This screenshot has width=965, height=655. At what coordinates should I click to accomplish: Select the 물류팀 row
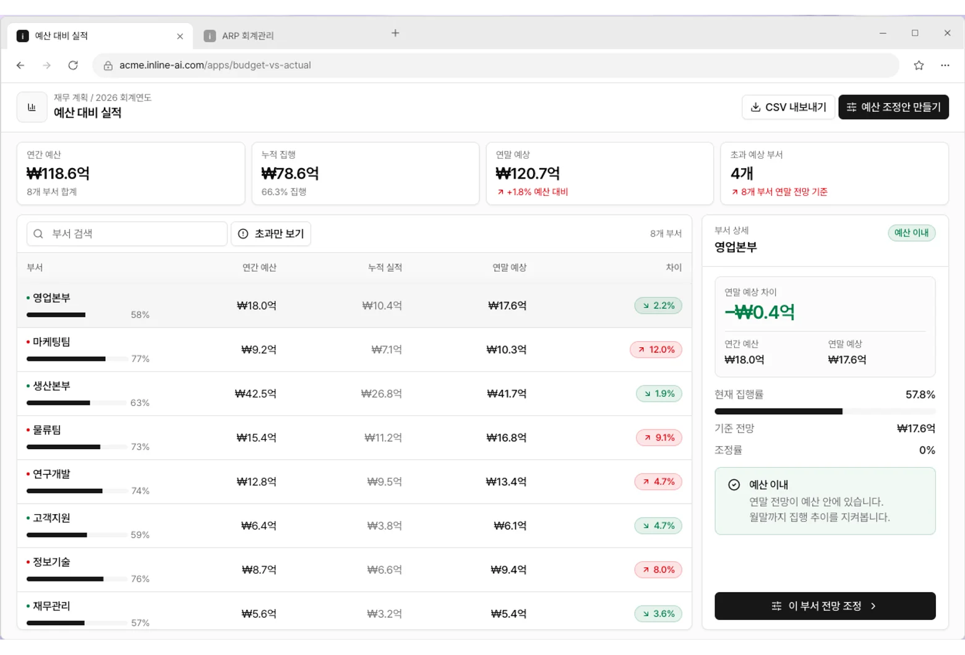point(354,437)
